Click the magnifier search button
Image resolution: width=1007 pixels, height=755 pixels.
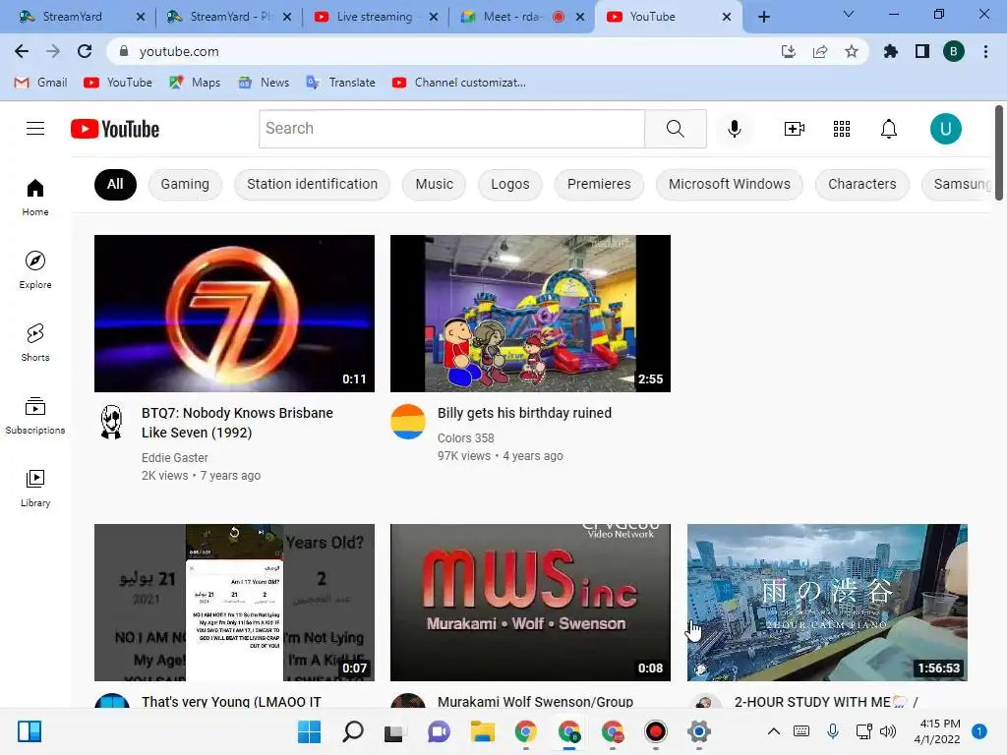[x=675, y=129]
